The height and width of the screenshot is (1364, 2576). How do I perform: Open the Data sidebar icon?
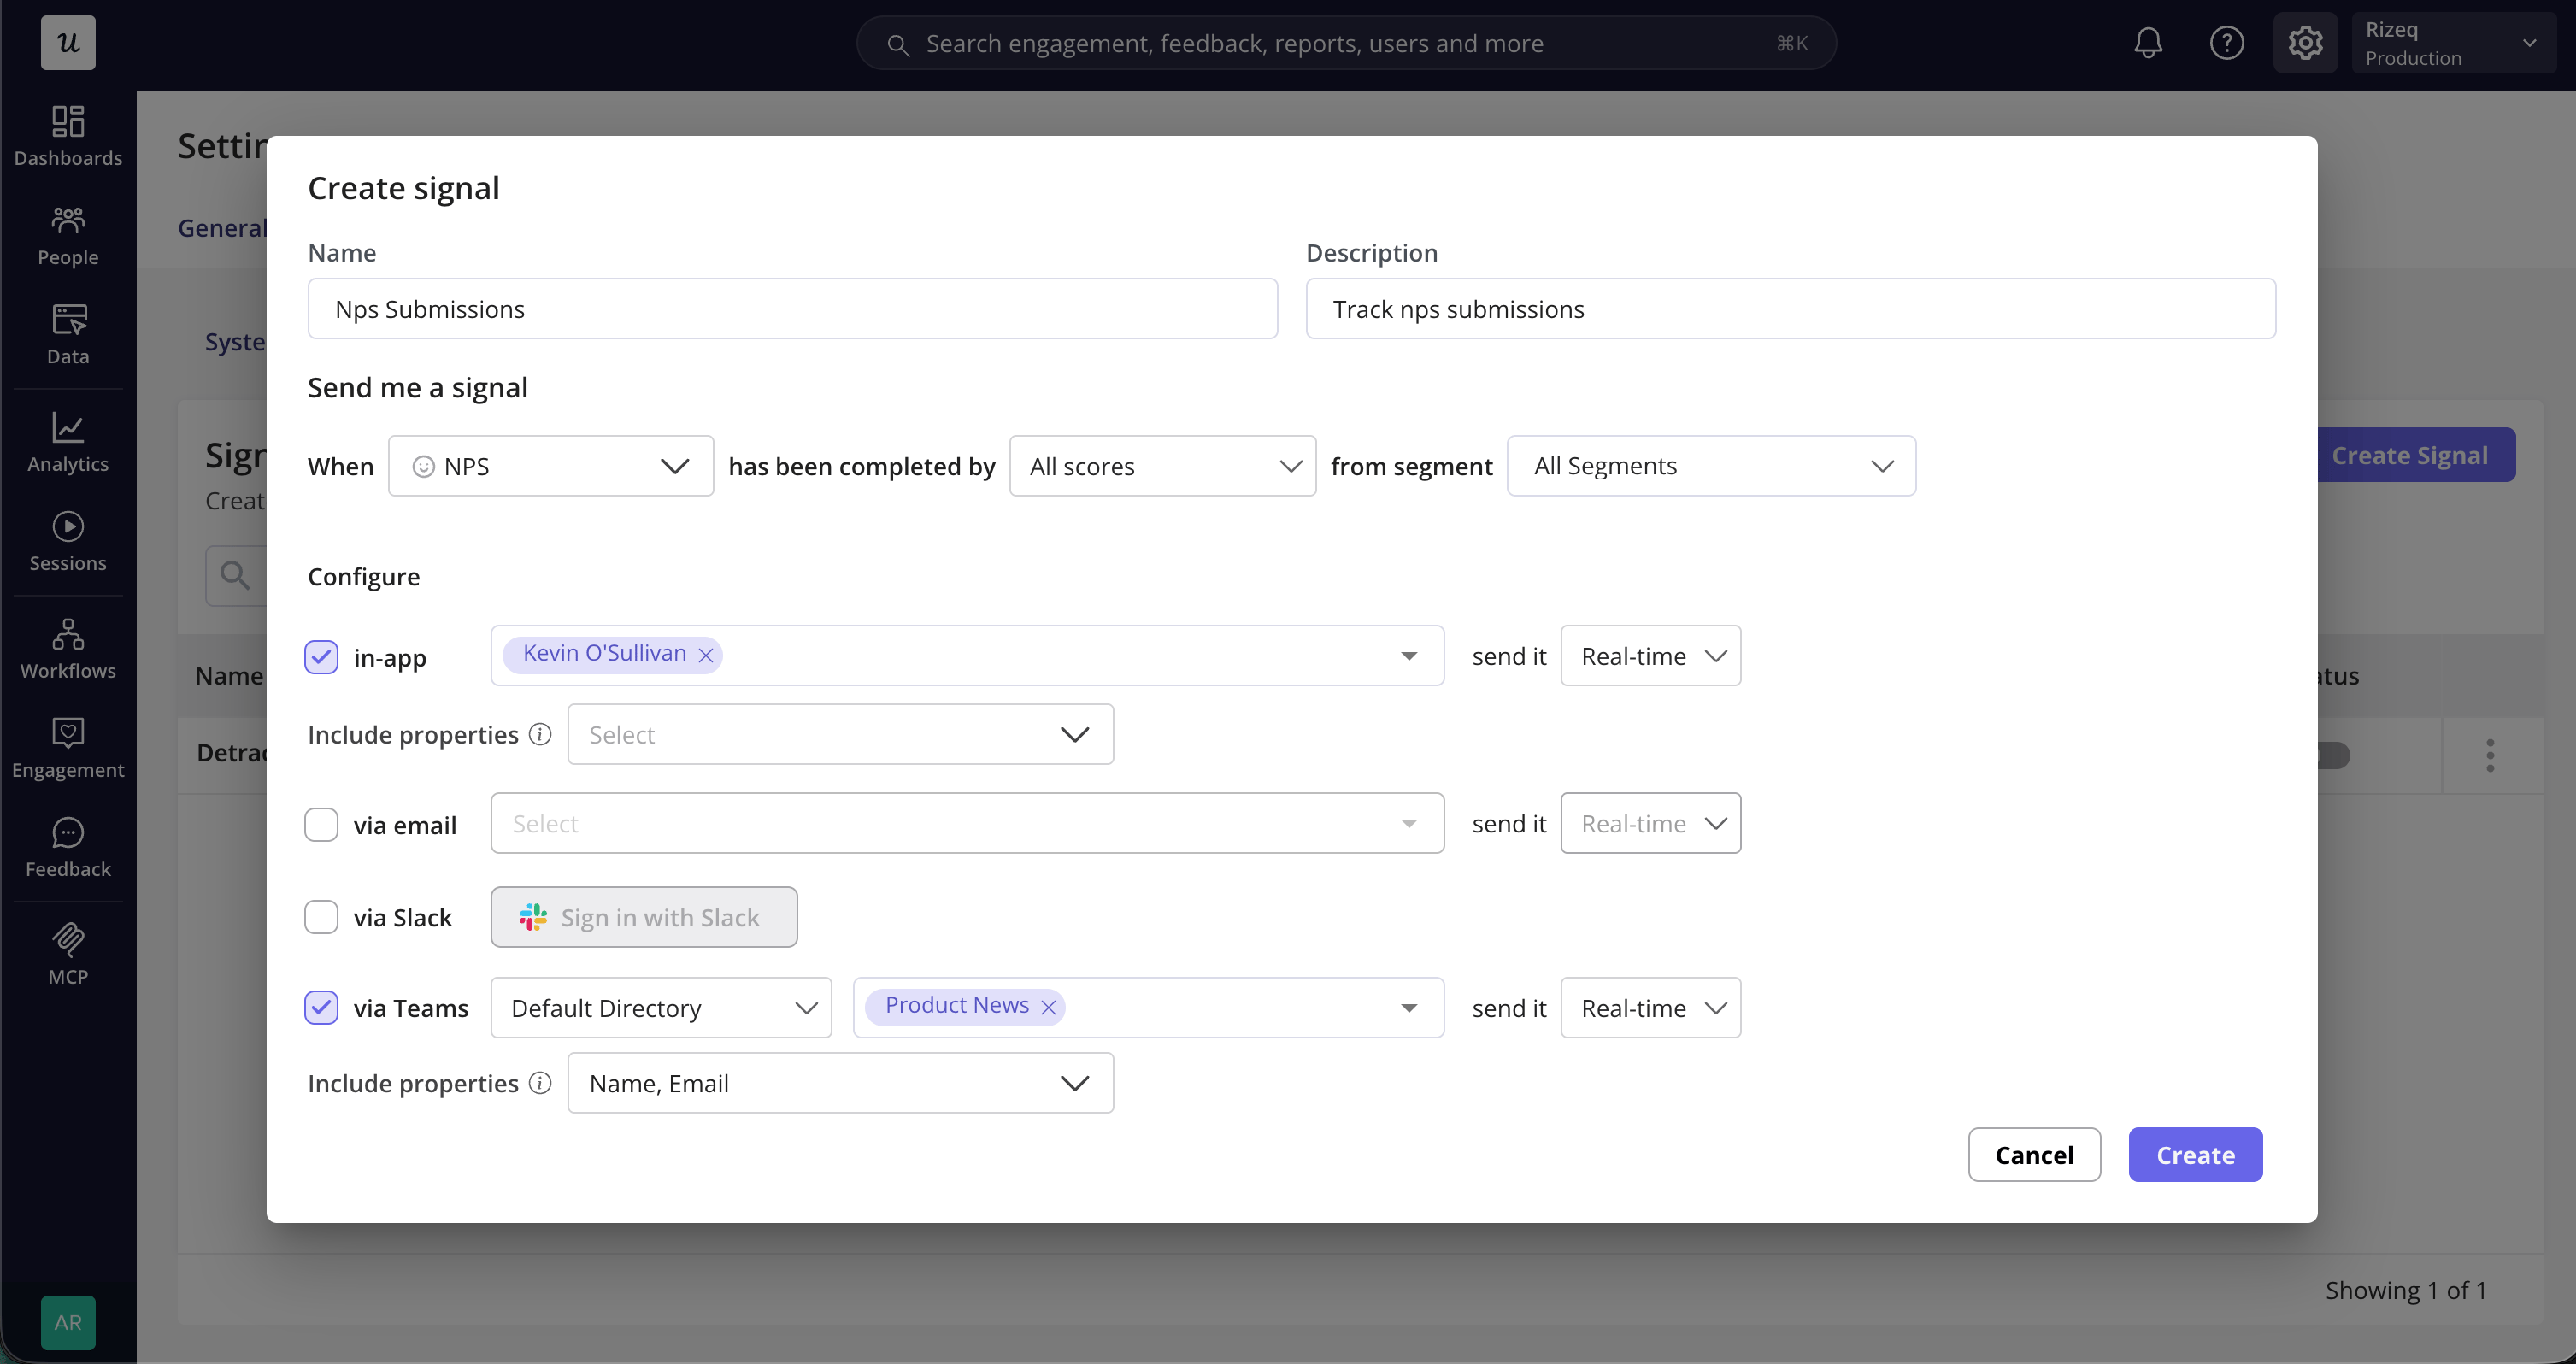(x=68, y=334)
